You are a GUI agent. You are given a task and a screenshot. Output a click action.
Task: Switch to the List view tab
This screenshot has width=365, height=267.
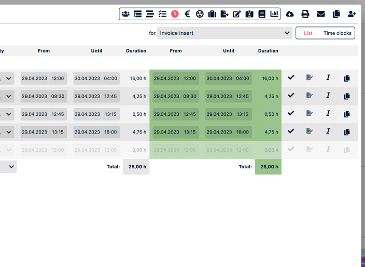click(308, 33)
